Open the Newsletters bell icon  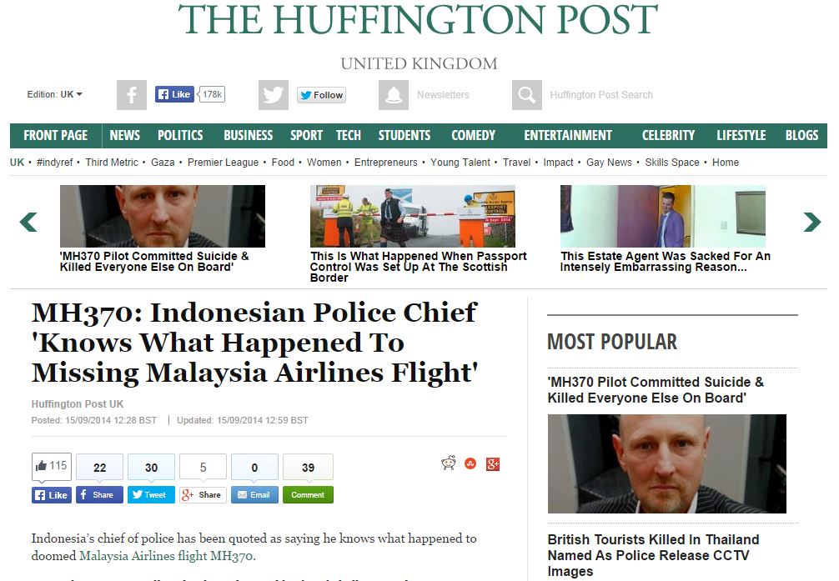pos(394,95)
